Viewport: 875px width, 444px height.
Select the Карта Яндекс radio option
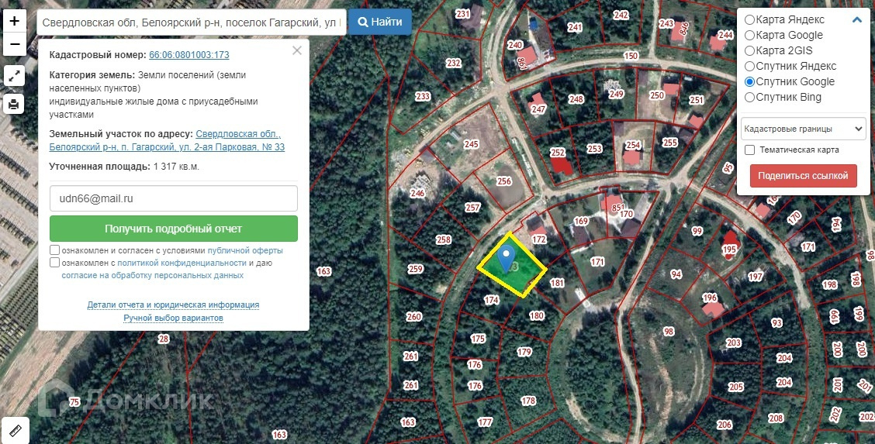(x=750, y=19)
